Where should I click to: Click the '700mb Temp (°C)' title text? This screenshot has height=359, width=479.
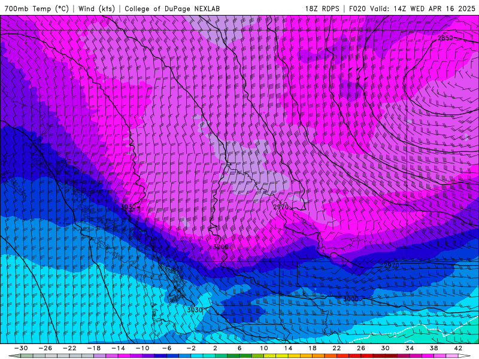37,8
